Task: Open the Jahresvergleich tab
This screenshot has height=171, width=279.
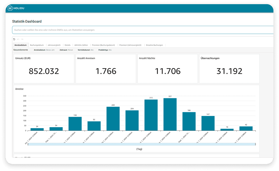Action: (54, 45)
